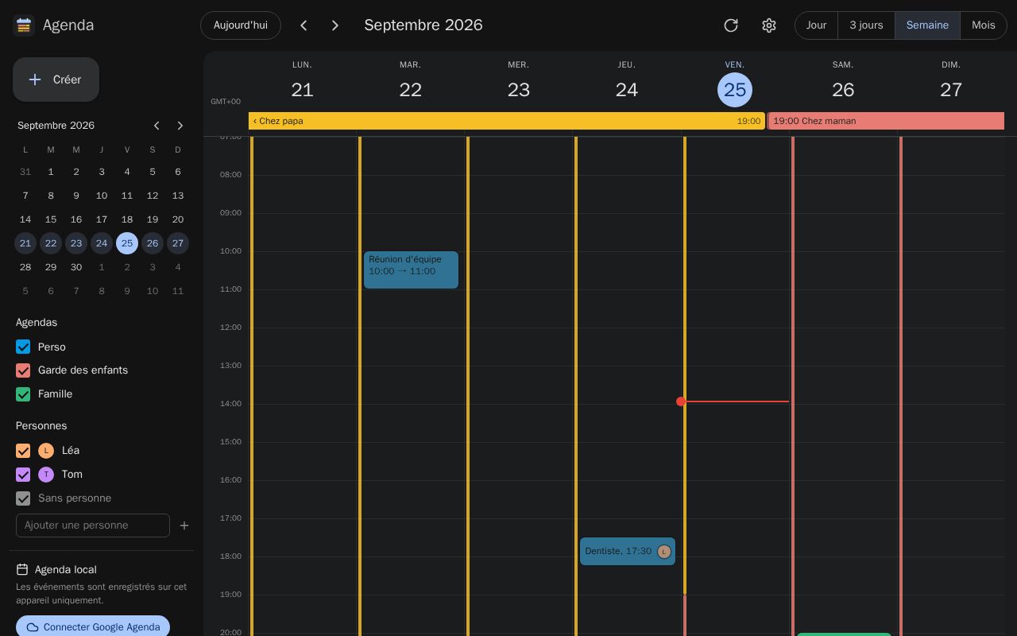This screenshot has width=1017, height=636.
Task: Switch to the Mois view
Action: (x=984, y=25)
